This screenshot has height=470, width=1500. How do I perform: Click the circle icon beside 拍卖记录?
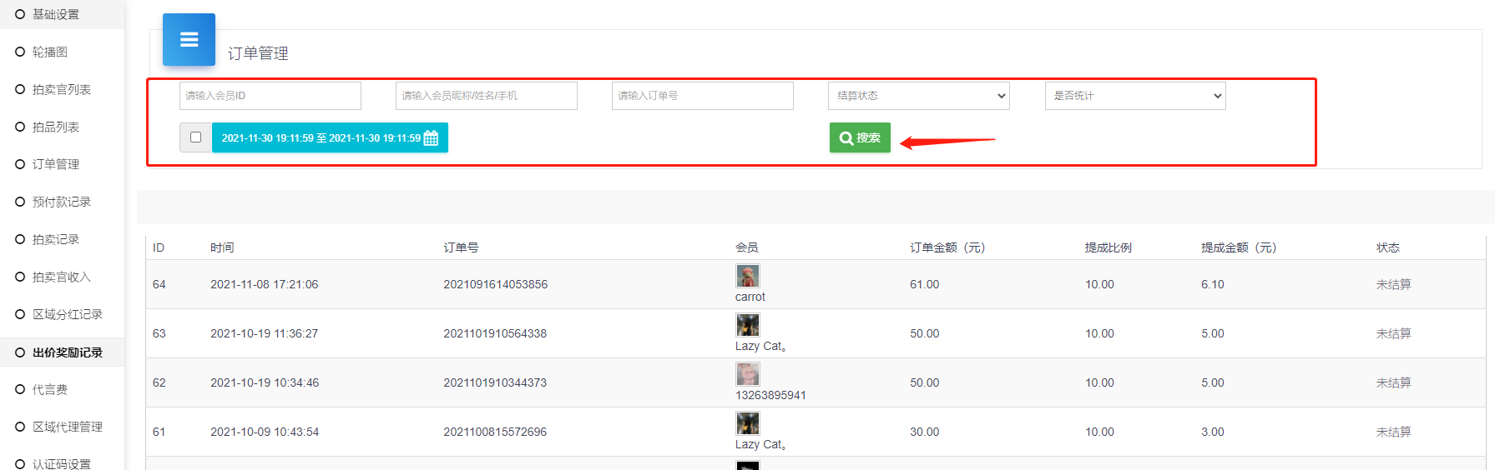tap(20, 239)
